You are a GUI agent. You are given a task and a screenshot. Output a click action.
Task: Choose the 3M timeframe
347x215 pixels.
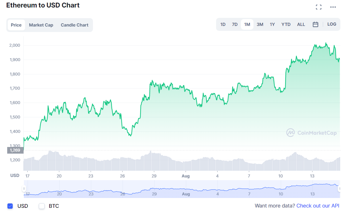[x=260, y=24]
